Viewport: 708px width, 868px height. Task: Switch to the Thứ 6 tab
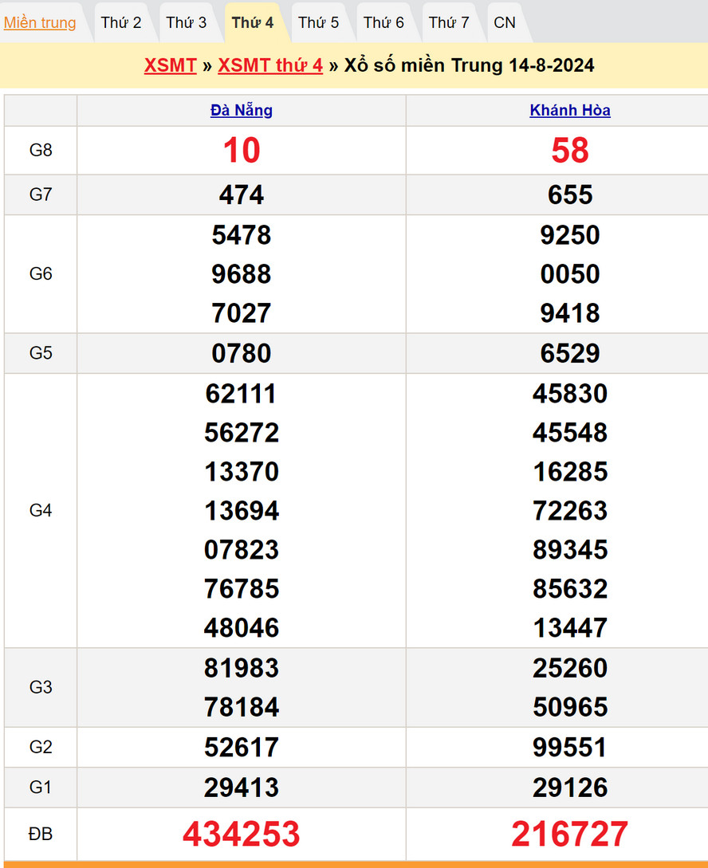coord(383,22)
